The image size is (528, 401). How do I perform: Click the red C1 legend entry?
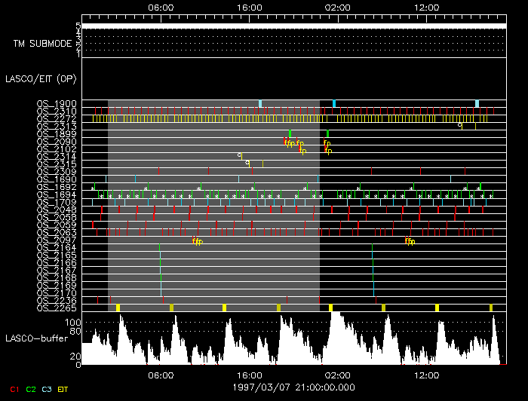coord(11,389)
